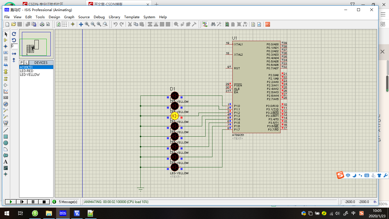Pause the animation
Viewport: 389px width, 219px height.
[33, 202]
